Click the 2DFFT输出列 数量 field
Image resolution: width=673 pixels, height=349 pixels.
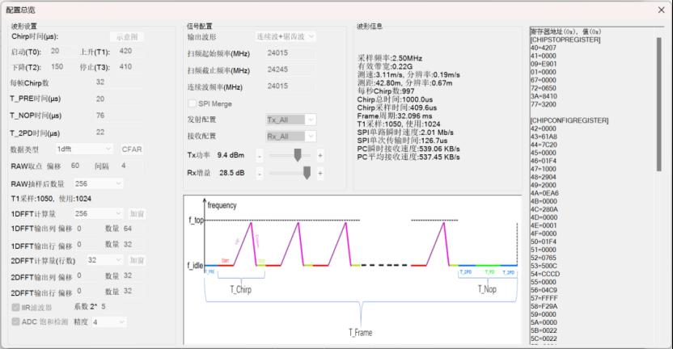[133, 275]
